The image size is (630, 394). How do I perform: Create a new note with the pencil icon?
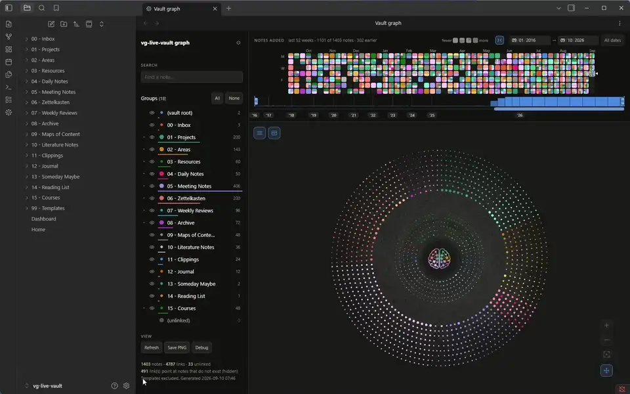point(51,24)
